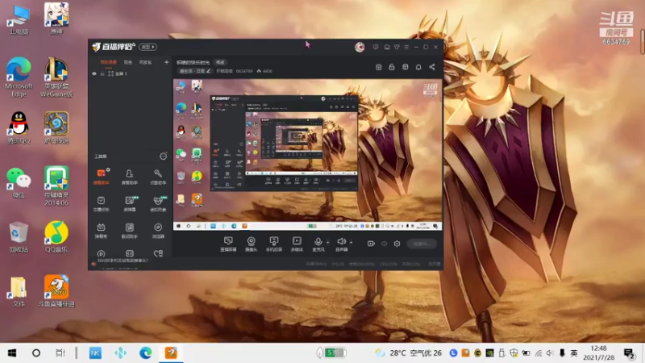Open the QQ音乐 desktop shortcut
This screenshot has height=363, width=645.
pyautogui.click(x=56, y=236)
